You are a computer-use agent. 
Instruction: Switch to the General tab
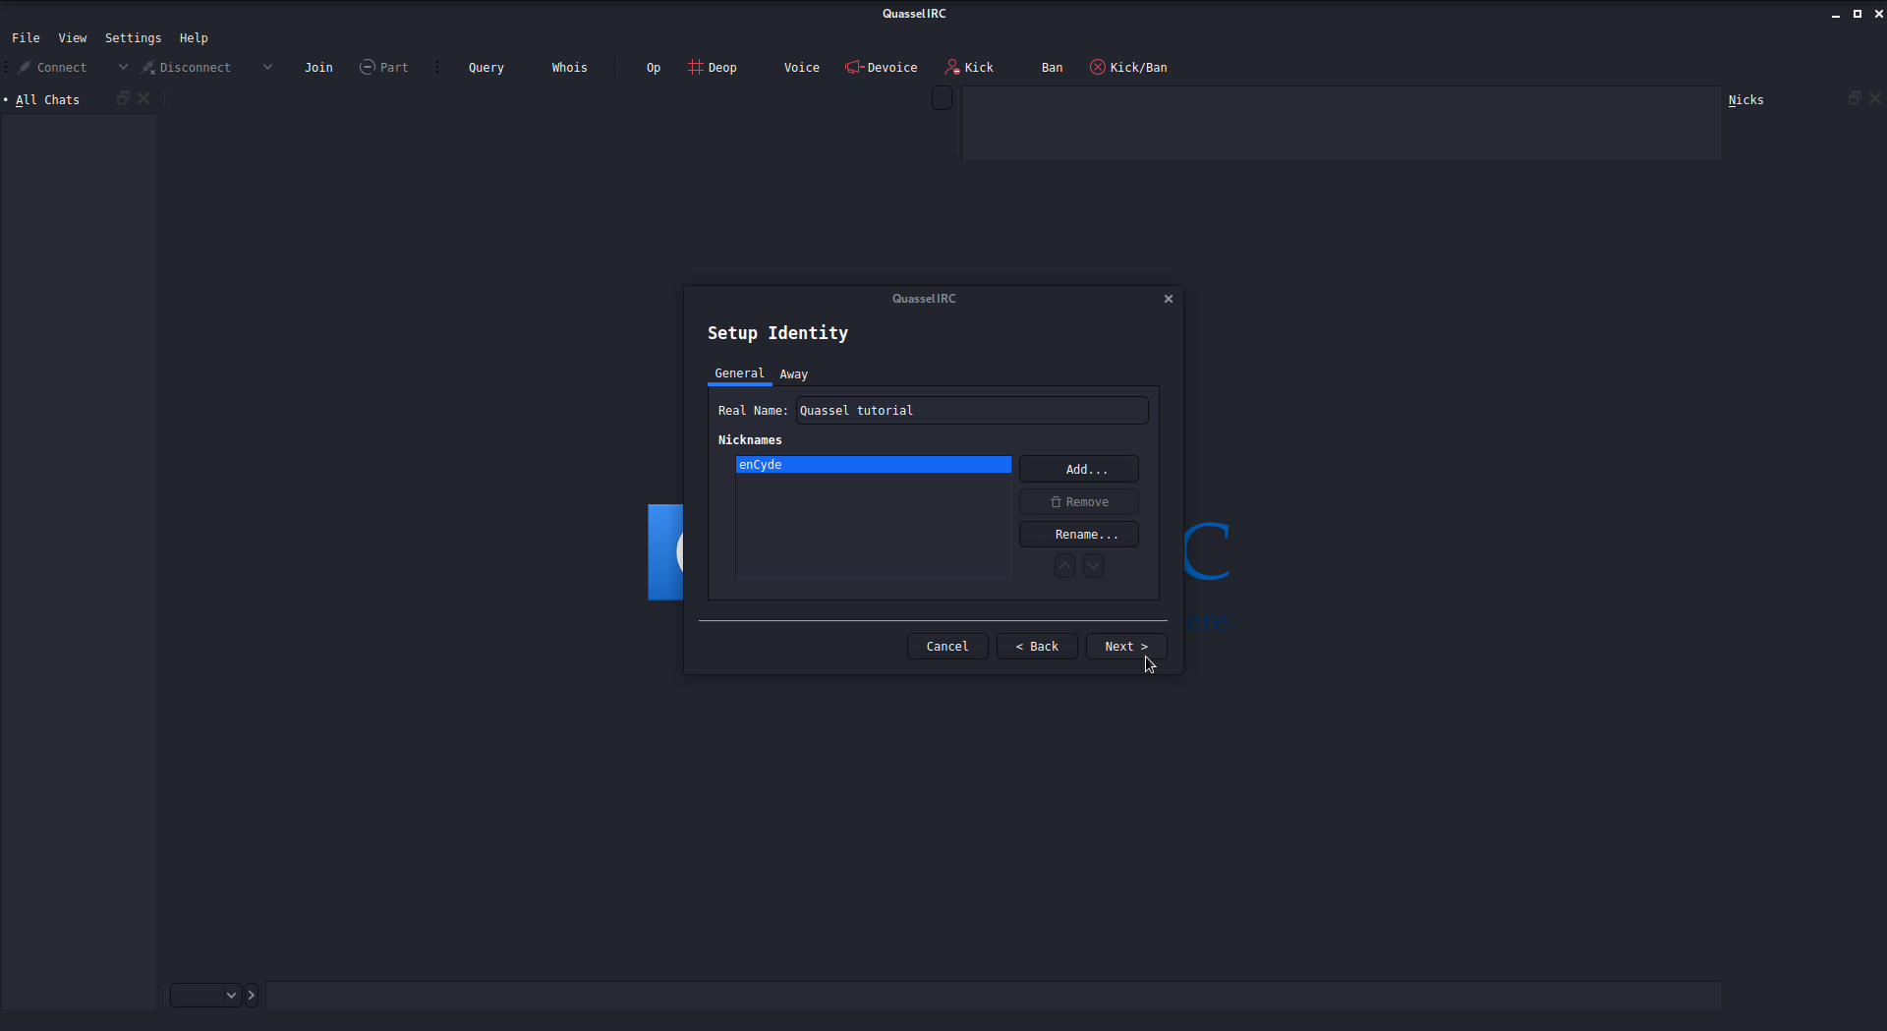739,373
